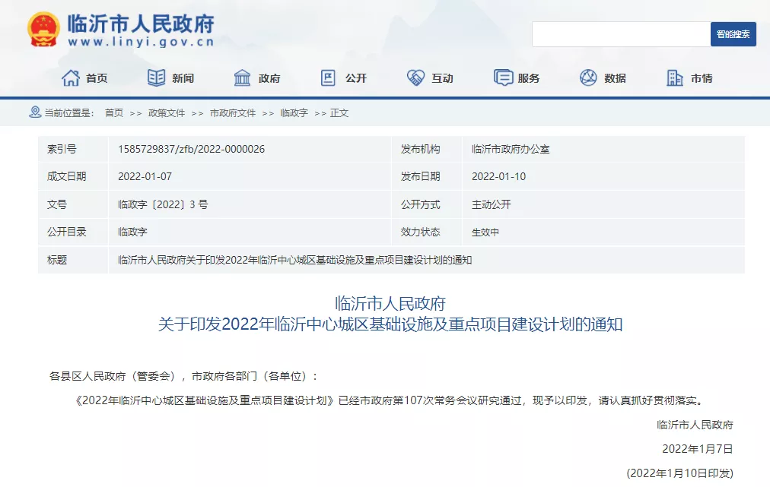This screenshot has height=487, width=770.
Task: Click the 公开方式 label cell
Action: (427, 204)
